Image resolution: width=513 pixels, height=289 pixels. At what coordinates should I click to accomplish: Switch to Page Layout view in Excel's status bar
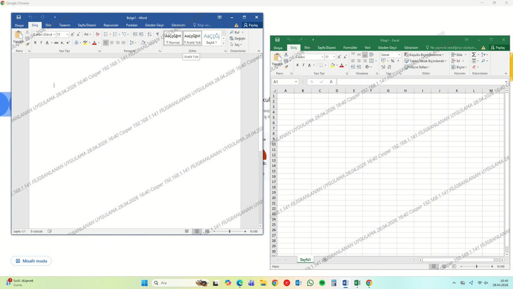tap(444, 267)
